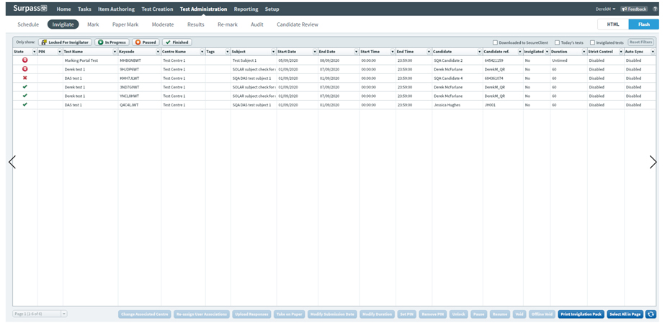Viewport: 670px width, 323px height.
Task: Click the Change Associated Centre button
Action: pyautogui.click(x=145, y=314)
